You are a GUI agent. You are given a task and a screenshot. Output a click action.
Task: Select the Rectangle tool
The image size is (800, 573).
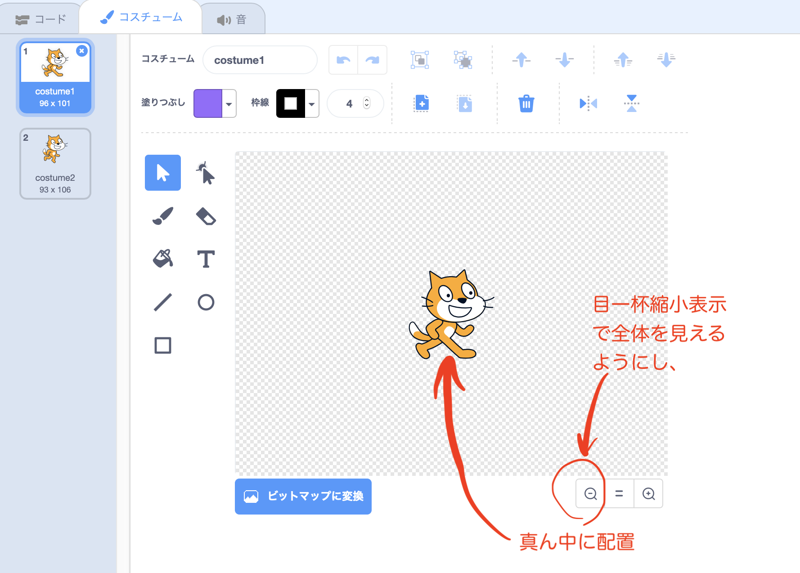(x=163, y=345)
